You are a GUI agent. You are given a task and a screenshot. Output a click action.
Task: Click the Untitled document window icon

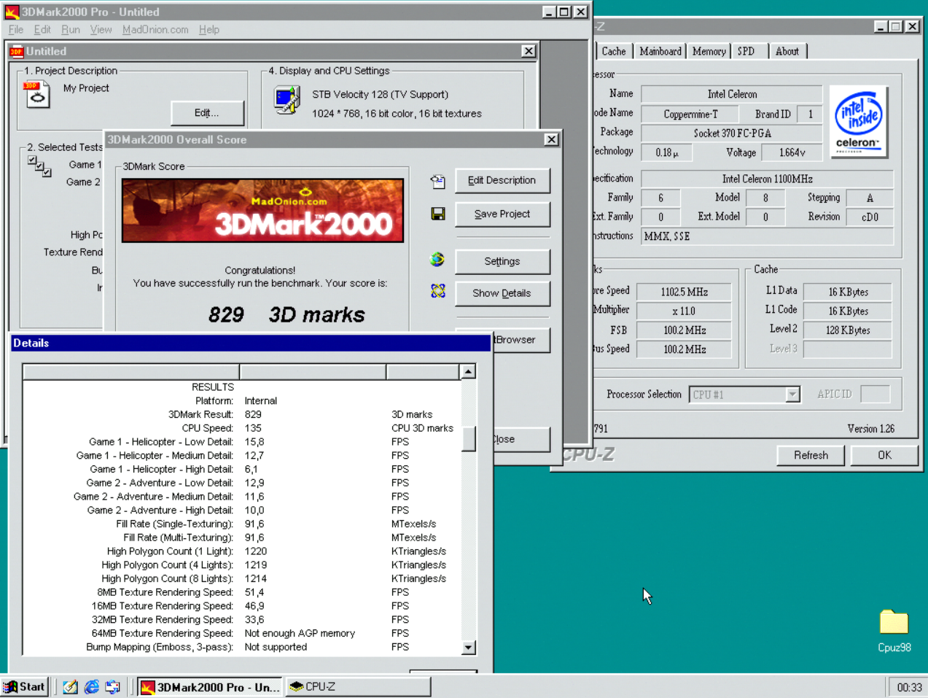(x=17, y=51)
